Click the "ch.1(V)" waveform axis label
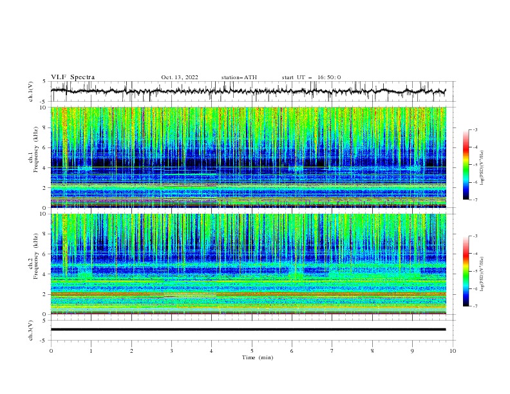Viewport: 510px width, 394px height. tap(31, 91)
